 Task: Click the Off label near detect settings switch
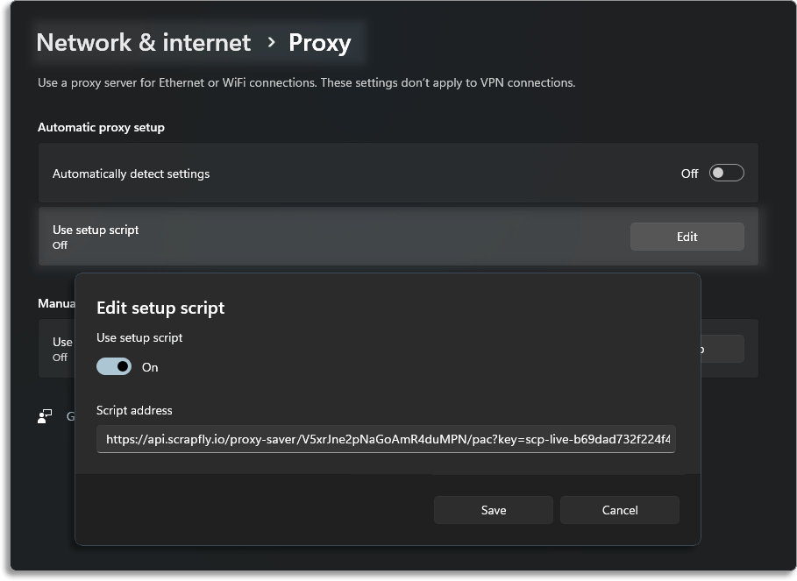pyautogui.click(x=689, y=173)
